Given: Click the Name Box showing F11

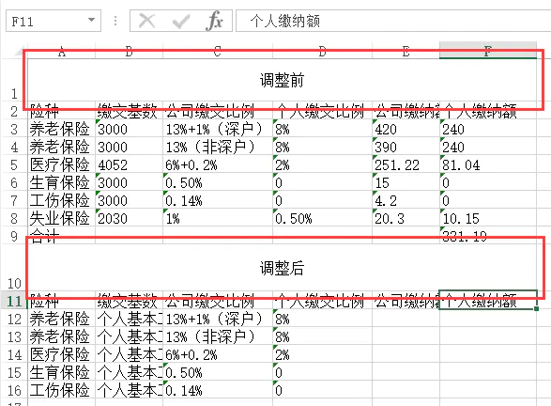Looking at the screenshot, I should tap(54, 21).
